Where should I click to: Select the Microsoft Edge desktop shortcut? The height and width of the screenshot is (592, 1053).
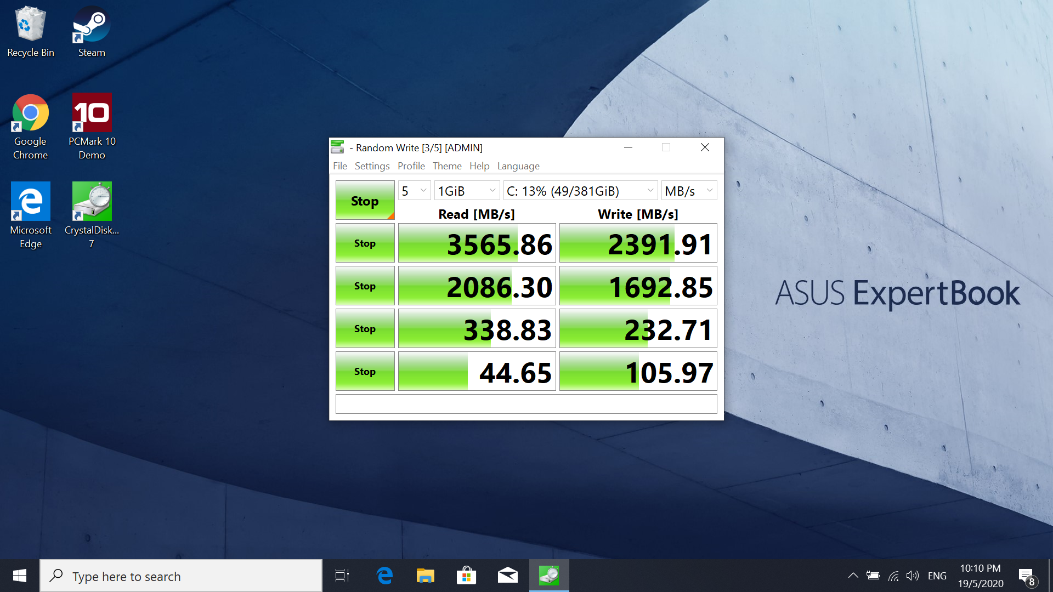(31, 215)
